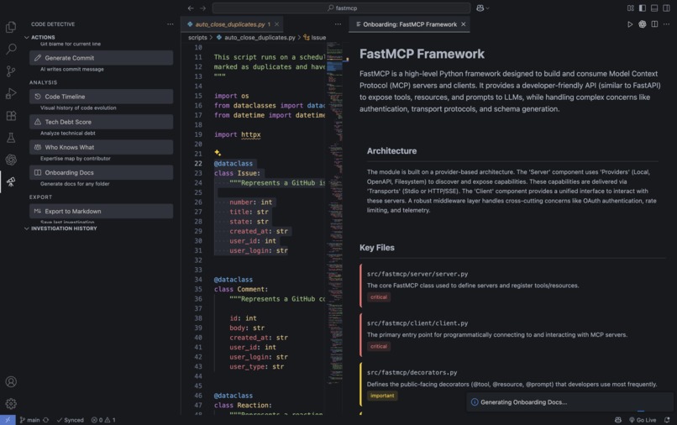
Task: Click Synced status item
Action: pos(71,420)
